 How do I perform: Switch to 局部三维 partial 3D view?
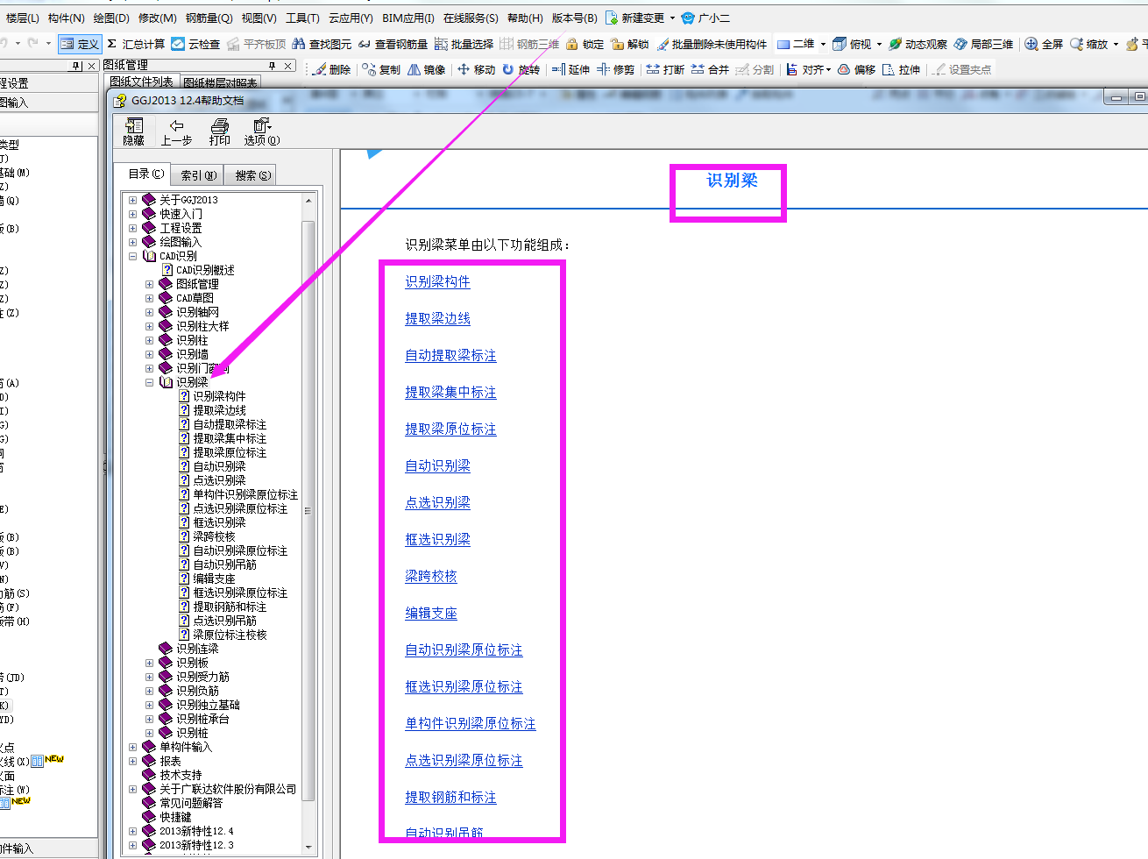coord(983,44)
